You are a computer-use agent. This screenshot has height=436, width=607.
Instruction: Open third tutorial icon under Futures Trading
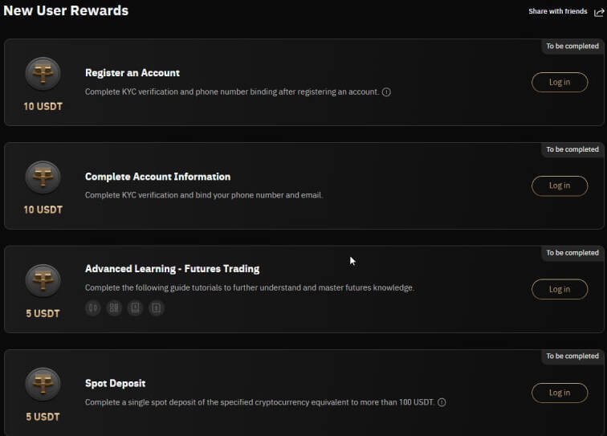tap(135, 308)
